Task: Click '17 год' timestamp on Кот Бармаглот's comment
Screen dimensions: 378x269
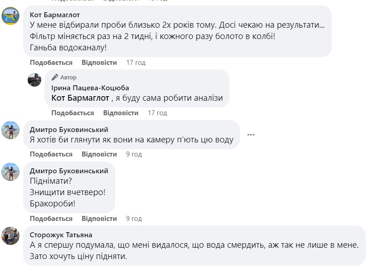Action: pos(136,63)
